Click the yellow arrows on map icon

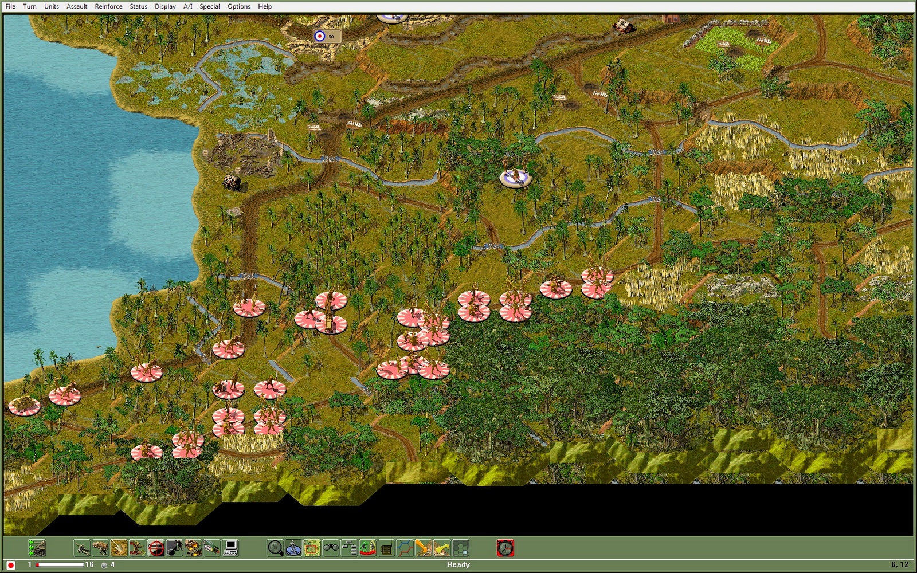(x=441, y=548)
